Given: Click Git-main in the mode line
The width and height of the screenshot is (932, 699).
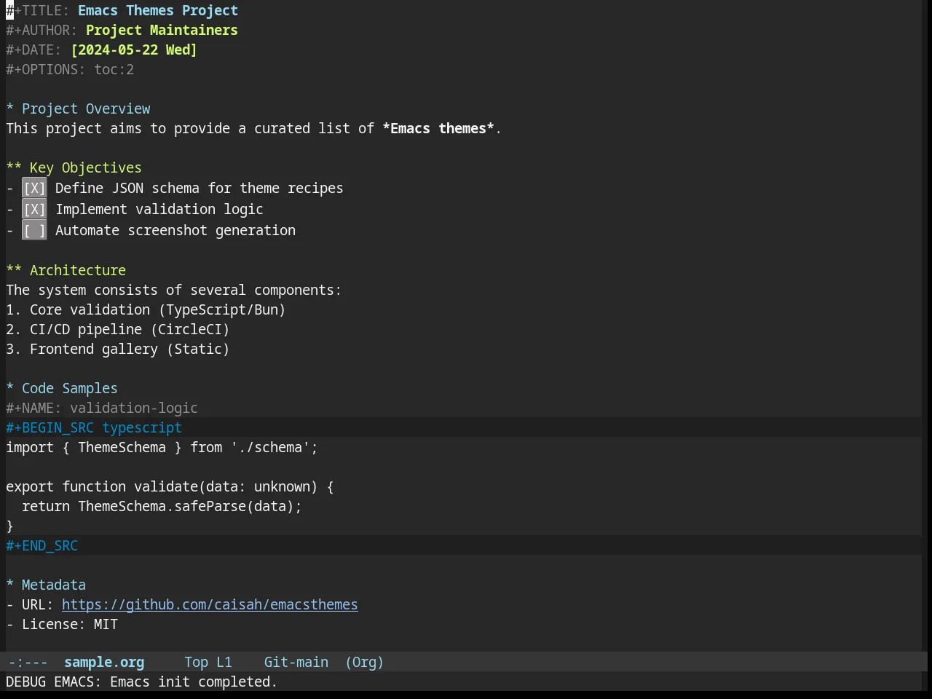Looking at the screenshot, I should [x=296, y=663].
